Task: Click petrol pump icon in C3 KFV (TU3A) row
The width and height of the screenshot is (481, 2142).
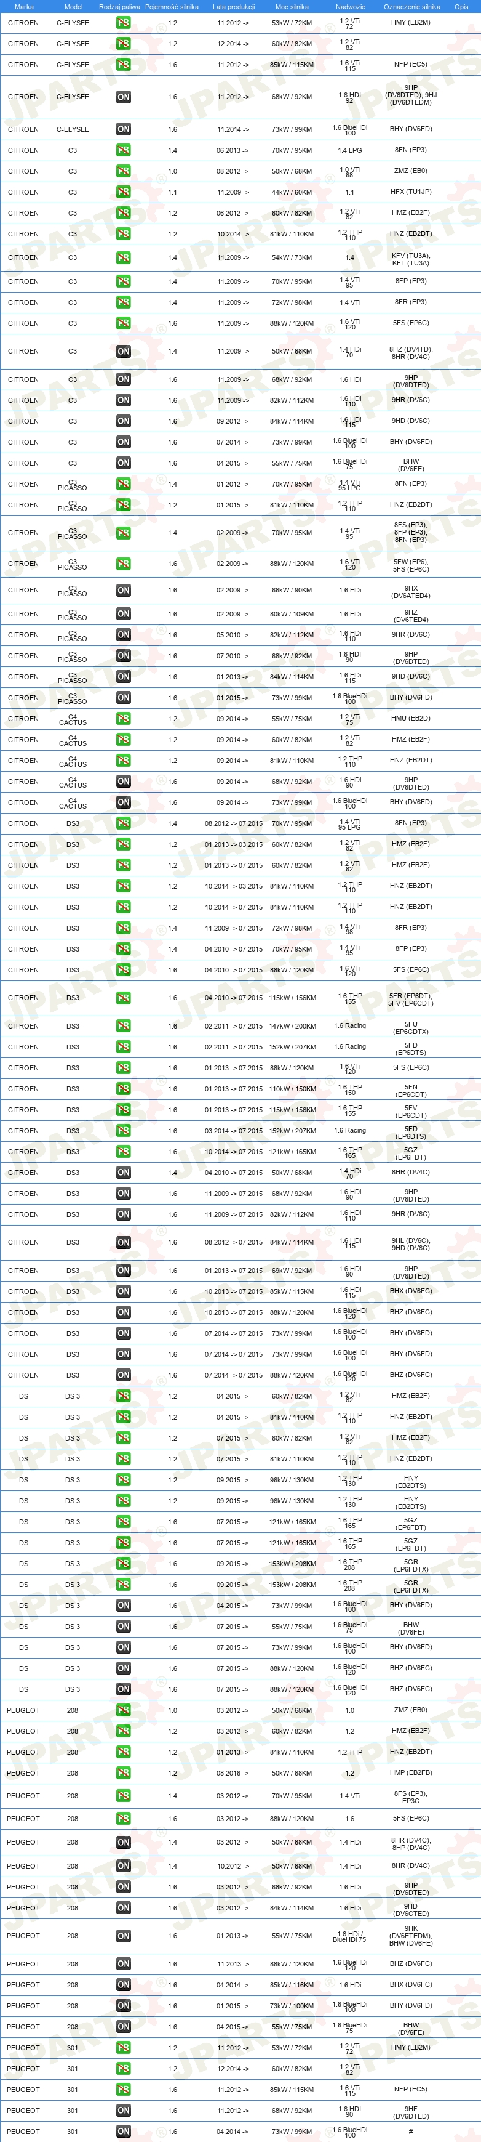Action: 123,258
